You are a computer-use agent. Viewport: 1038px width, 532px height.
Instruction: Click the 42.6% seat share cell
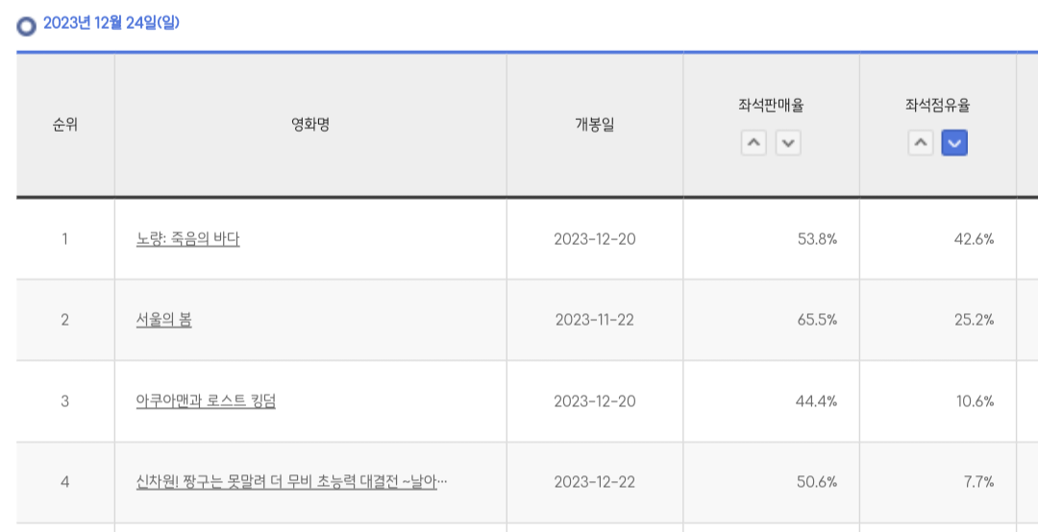(x=938, y=239)
